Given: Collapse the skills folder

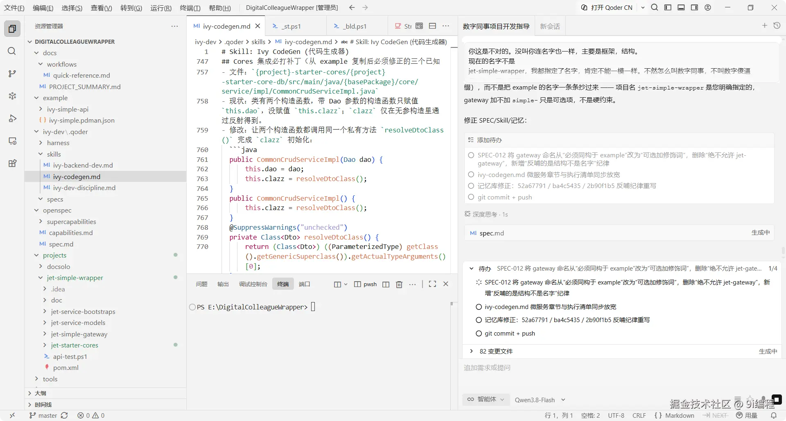Looking at the screenshot, I should [41, 154].
